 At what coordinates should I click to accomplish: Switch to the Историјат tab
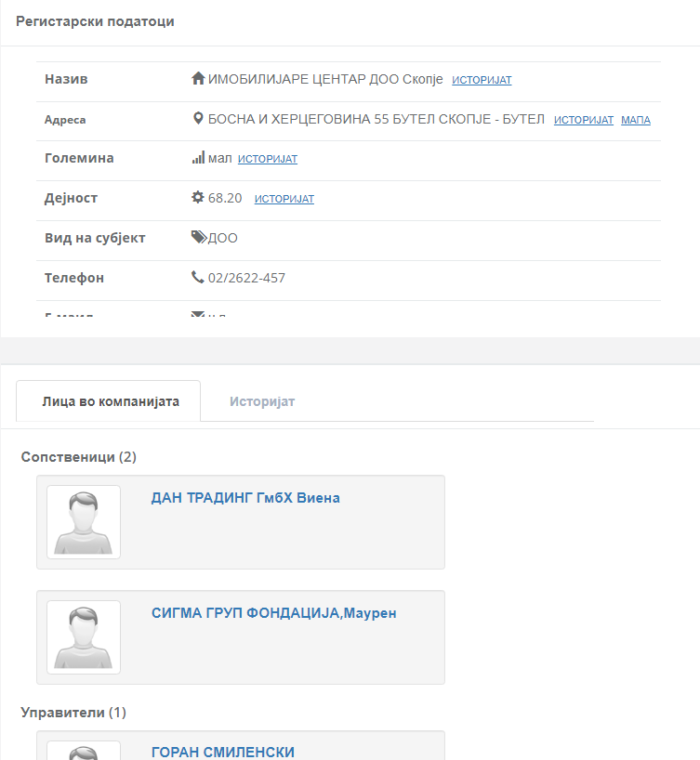pos(262,401)
